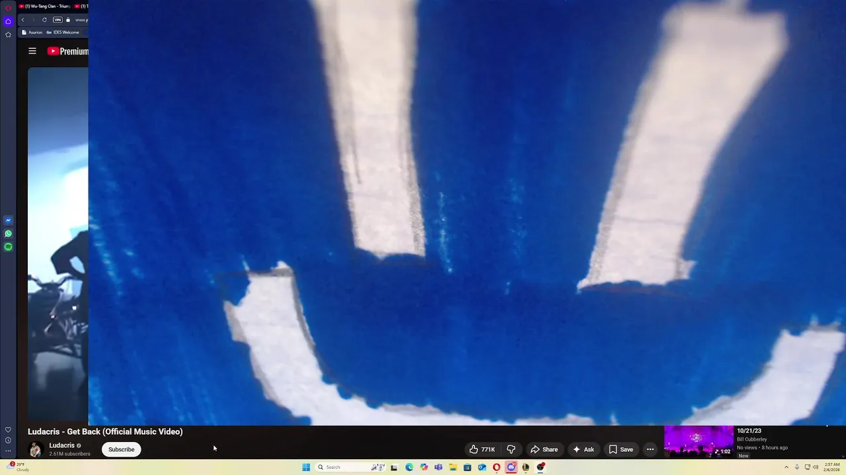Viewport: 846px width, 475px height.
Task: Open Microsoft Store from taskbar
Action: pyautogui.click(x=467, y=467)
